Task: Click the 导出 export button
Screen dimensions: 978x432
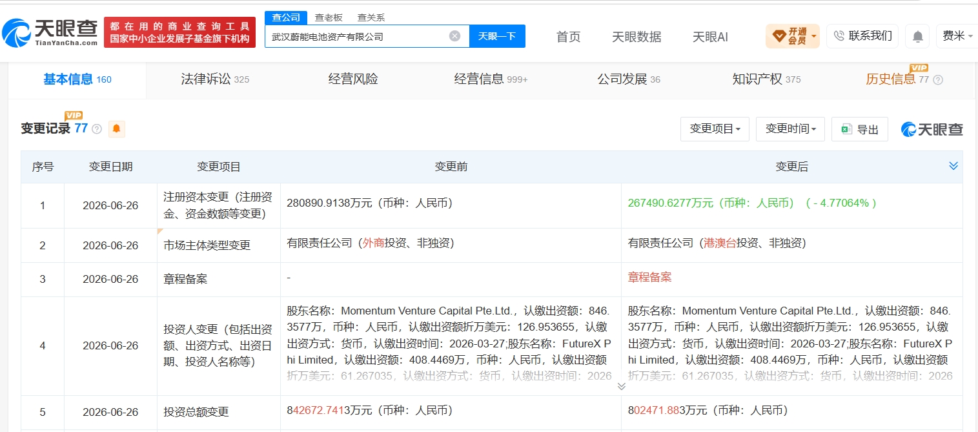Action: (x=860, y=129)
